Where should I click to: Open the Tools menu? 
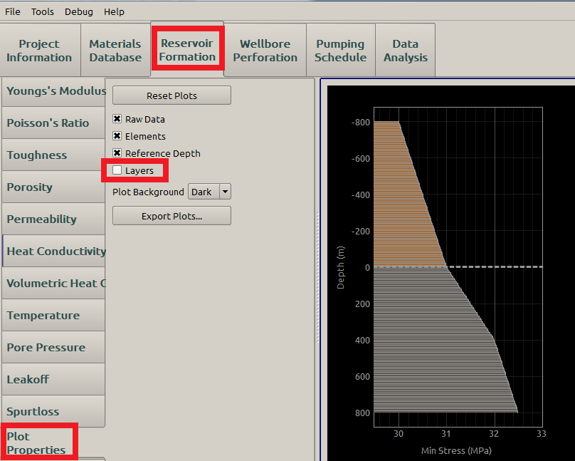43,11
